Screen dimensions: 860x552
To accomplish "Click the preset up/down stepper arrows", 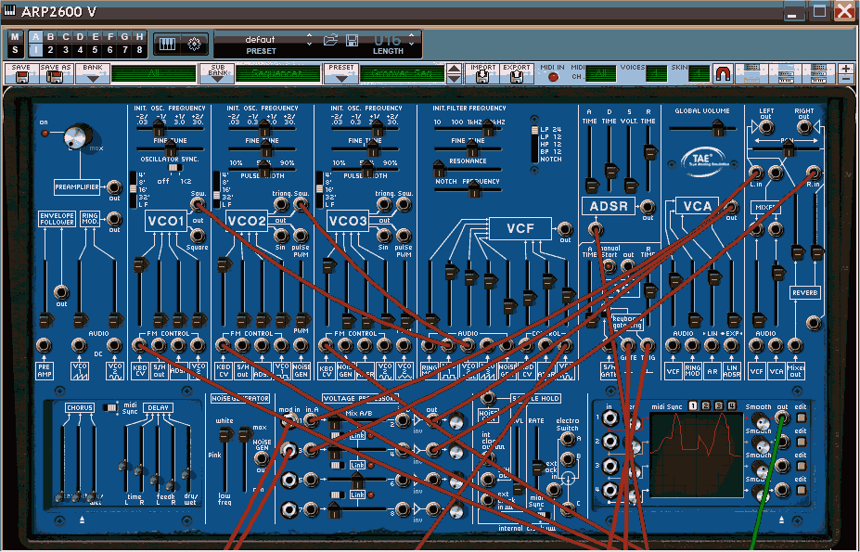I will coord(454,73).
